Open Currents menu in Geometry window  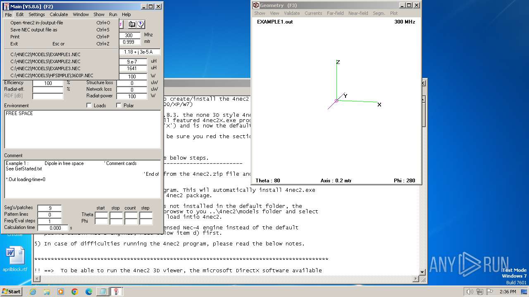click(x=313, y=13)
